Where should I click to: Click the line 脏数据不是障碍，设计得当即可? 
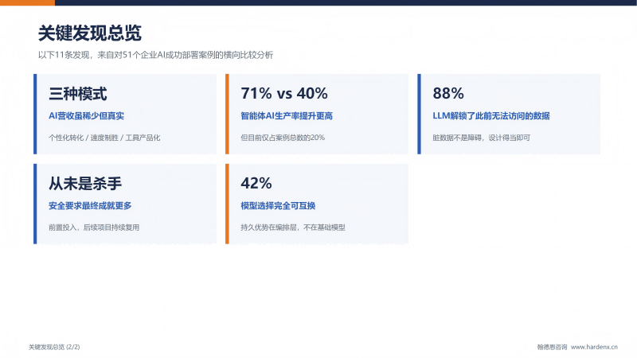[482, 138]
